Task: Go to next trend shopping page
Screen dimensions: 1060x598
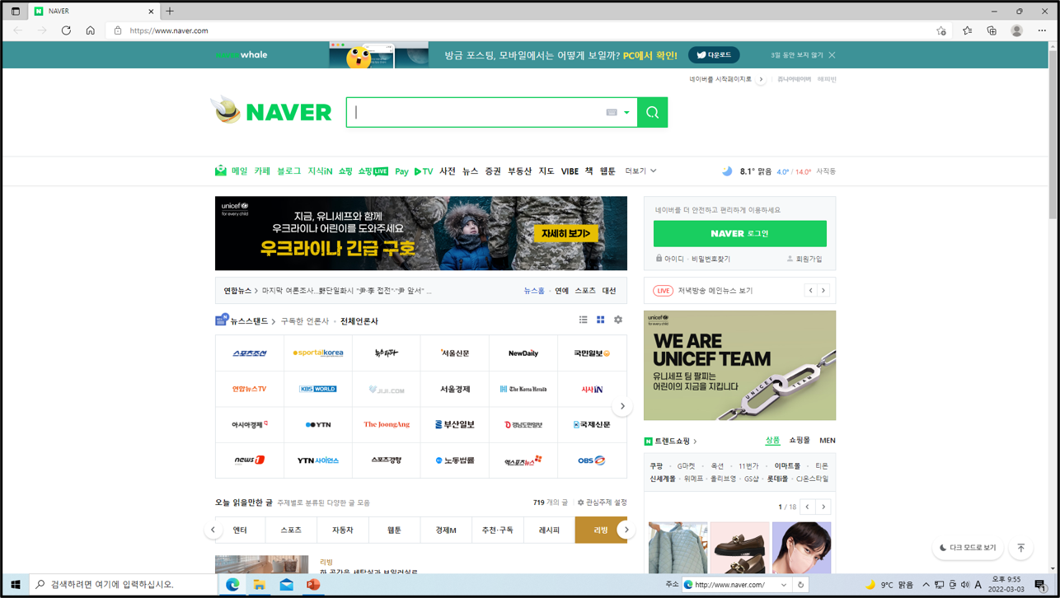Action: coord(823,507)
